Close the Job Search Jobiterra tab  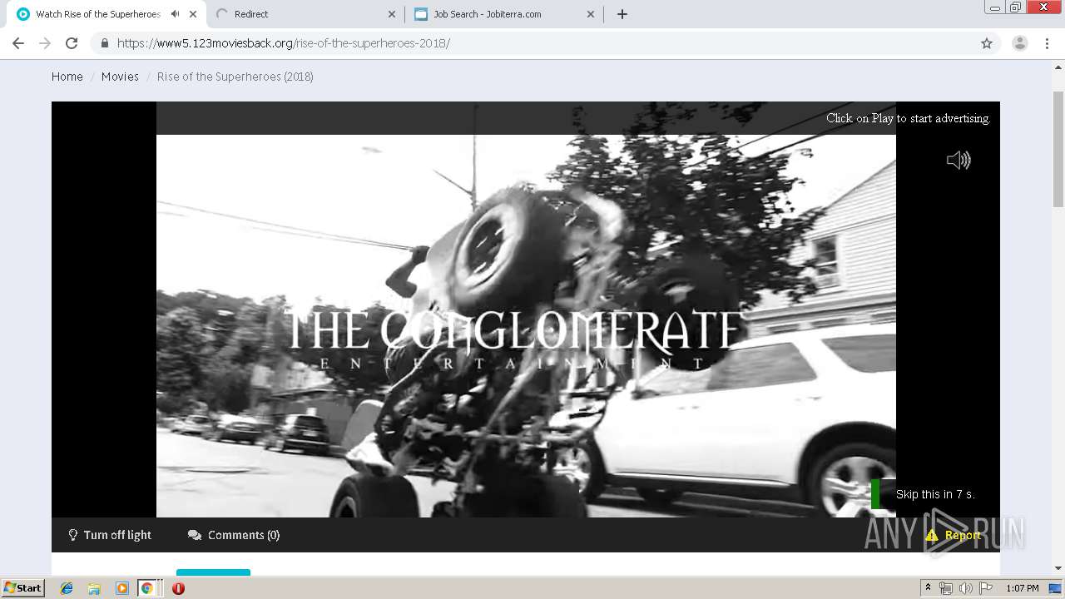click(591, 14)
